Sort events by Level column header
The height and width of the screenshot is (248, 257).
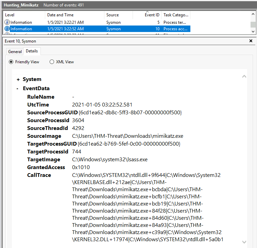click(24, 15)
